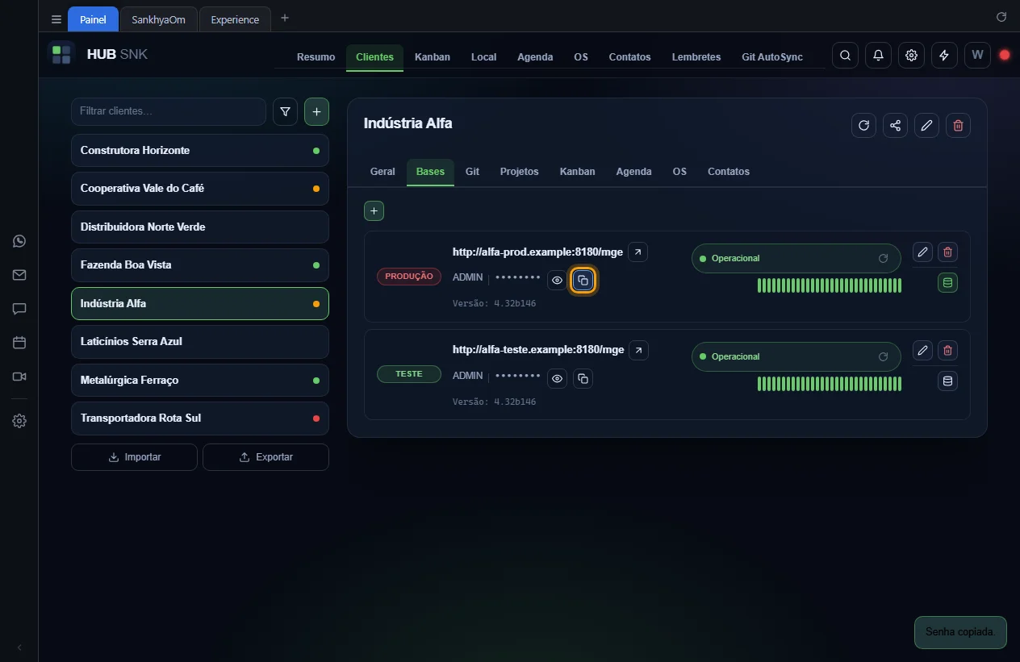Open WhatsApp from the left sidebar
Viewport: 1020px width, 662px height.
tap(19, 241)
